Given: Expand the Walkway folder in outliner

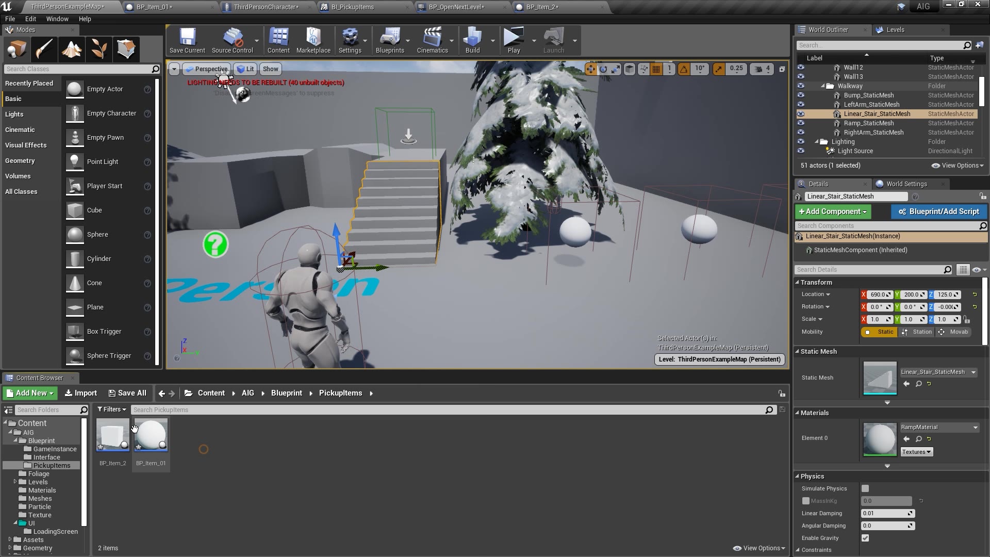Looking at the screenshot, I should point(824,86).
